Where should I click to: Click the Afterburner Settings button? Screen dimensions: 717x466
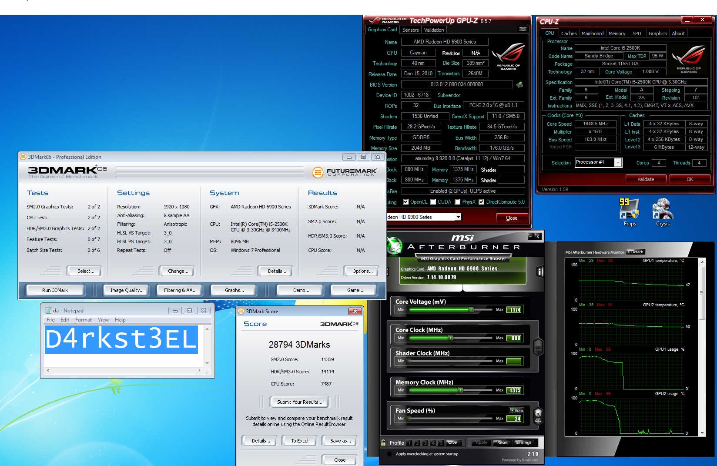pyautogui.click(x=523, y=443)
